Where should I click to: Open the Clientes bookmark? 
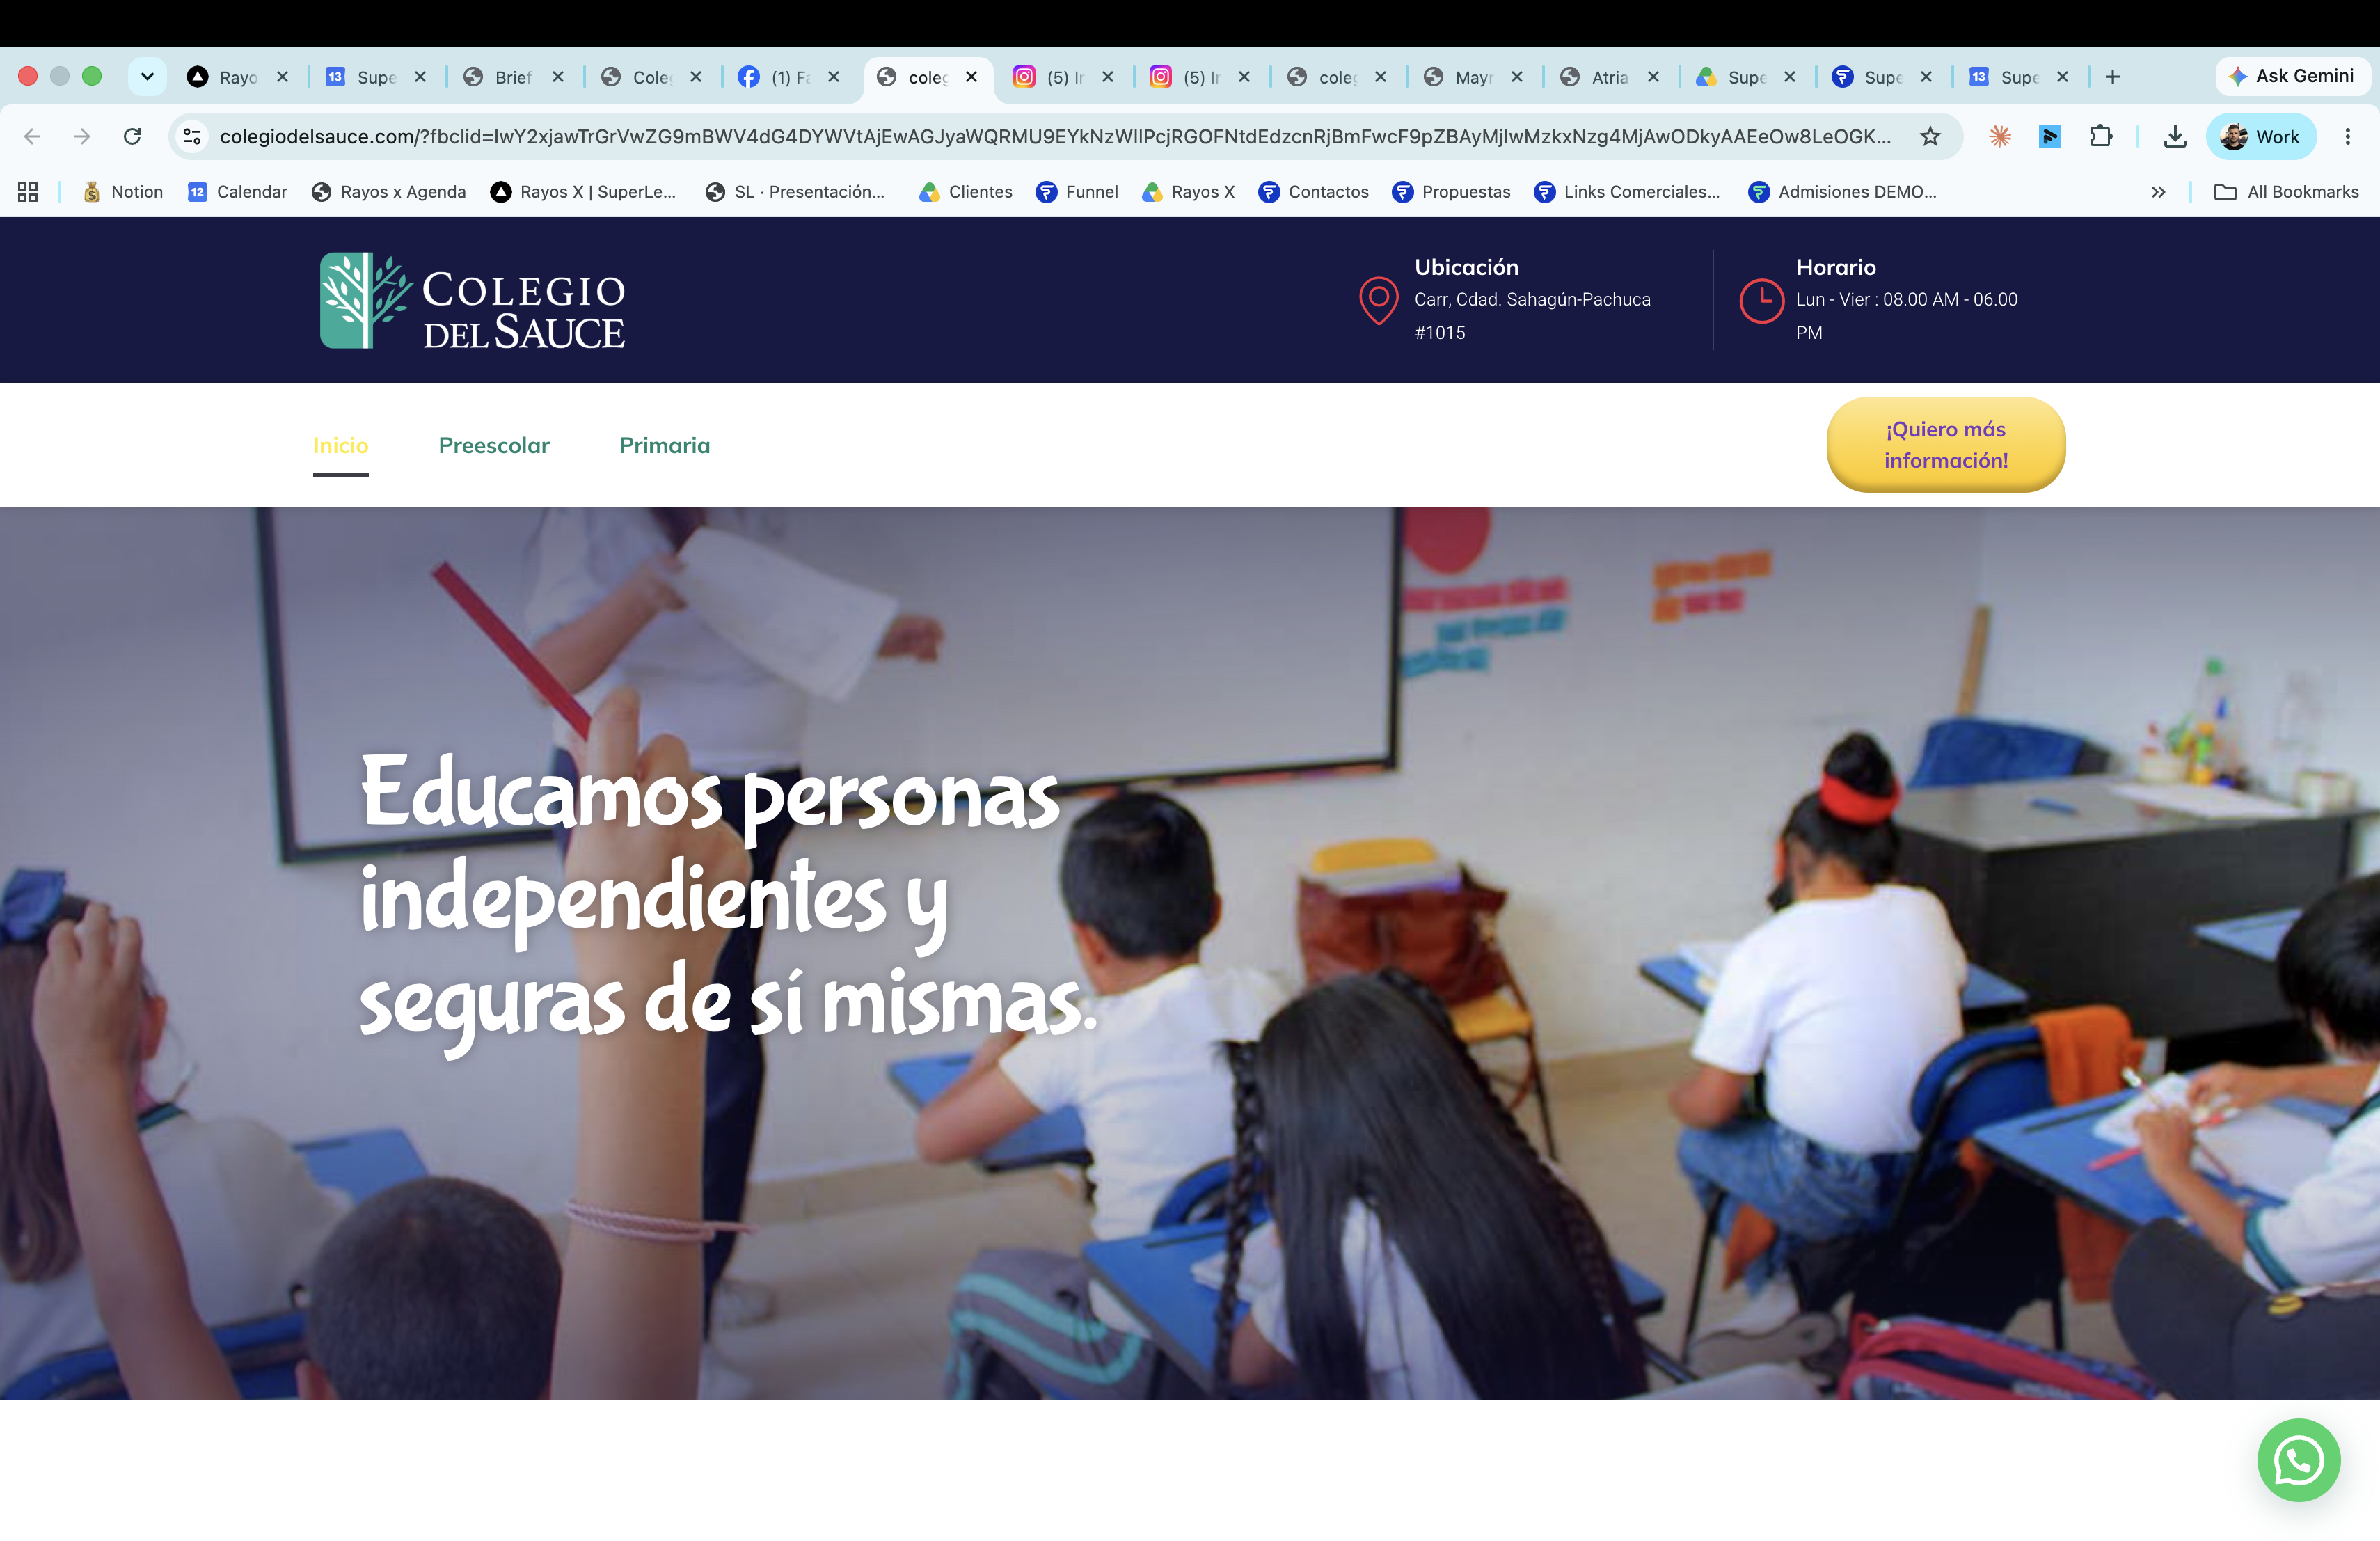pyautogui.click(x=966, y=192)
